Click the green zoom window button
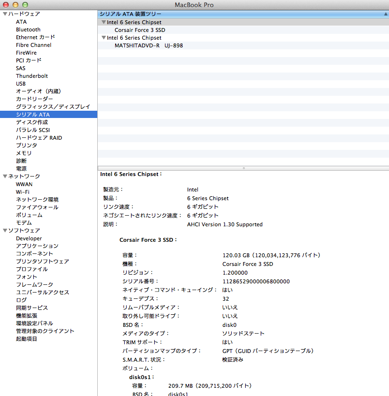 (25, 5)
